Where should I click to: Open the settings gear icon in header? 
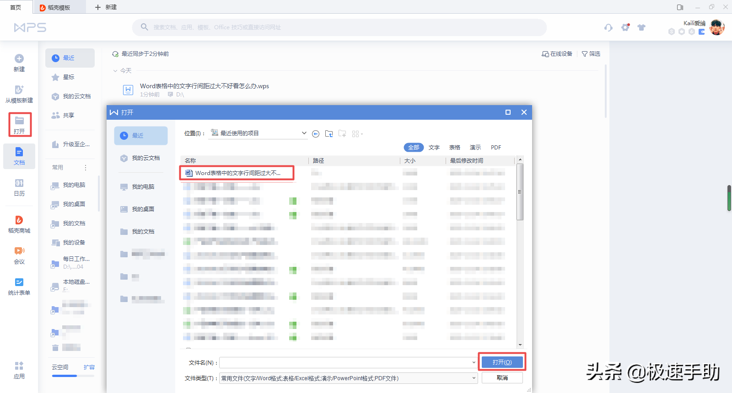(x=625, y=27)
